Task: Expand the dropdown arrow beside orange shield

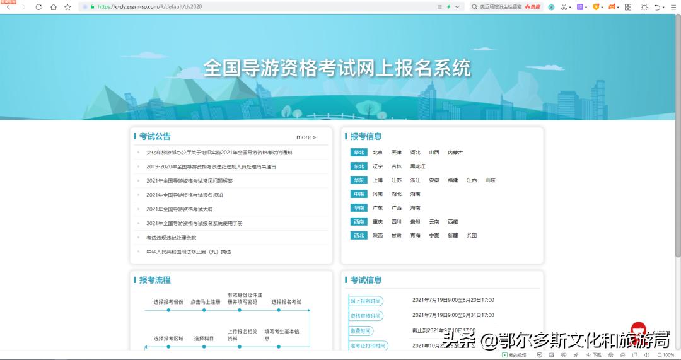Action: pos(602,8)
